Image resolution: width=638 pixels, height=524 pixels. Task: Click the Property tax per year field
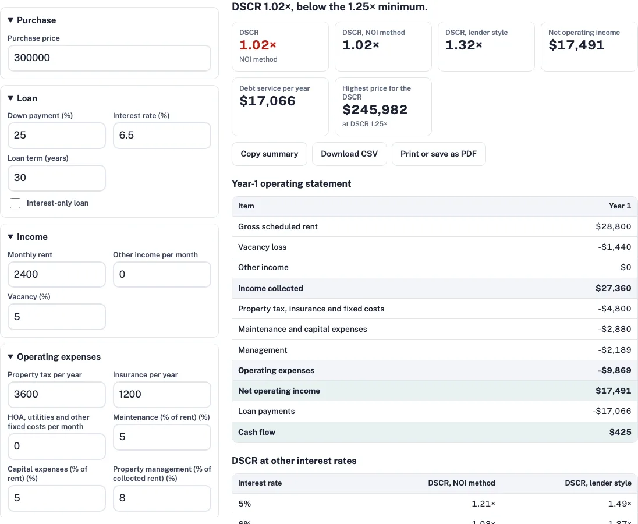(x=56, y=394)
